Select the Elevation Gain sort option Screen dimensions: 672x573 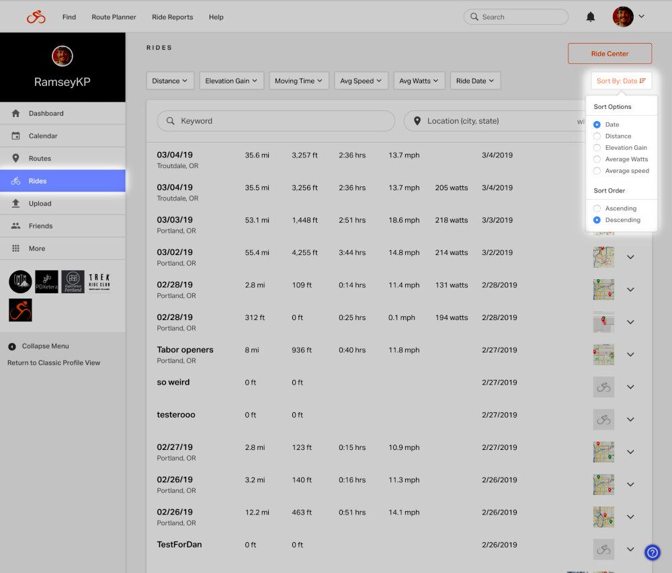(x=597, y=147)
